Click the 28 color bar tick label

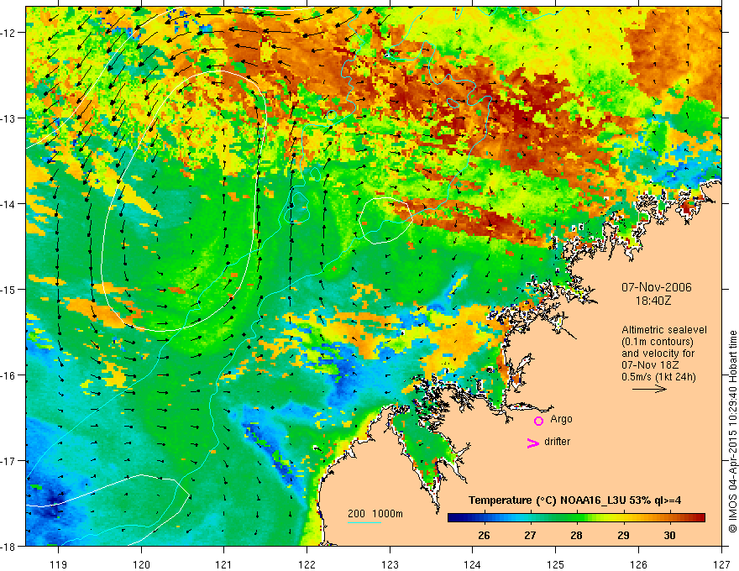click(x=576, y=536)
